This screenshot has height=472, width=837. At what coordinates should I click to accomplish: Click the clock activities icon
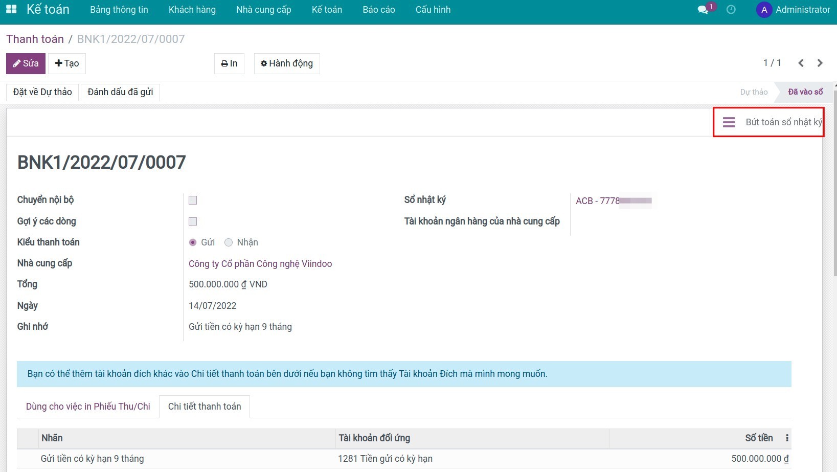point(731,10)
